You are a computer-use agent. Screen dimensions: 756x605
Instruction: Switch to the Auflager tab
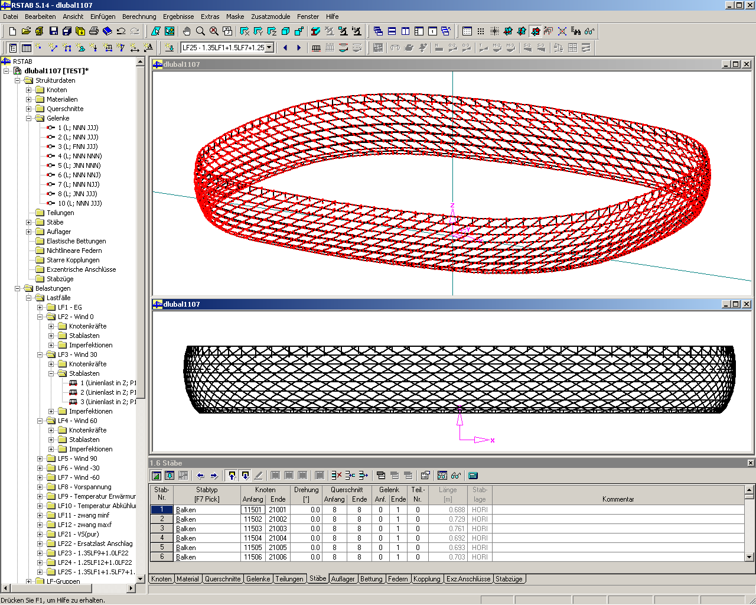tap(343, 579)
